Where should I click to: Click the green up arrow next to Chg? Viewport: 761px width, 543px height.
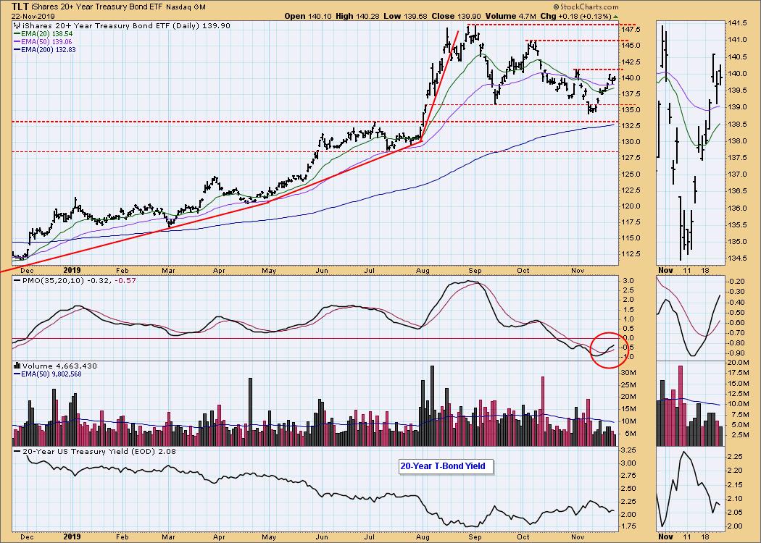coord(615,16)
